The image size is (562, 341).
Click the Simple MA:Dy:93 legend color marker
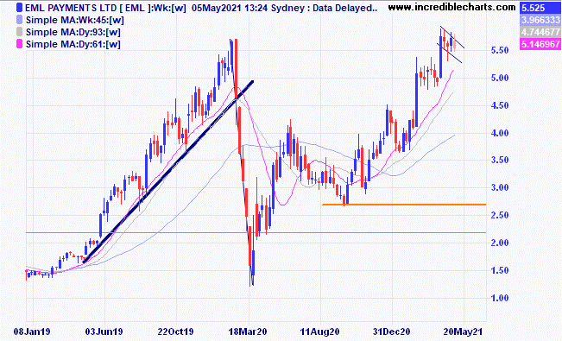coord(19,32)
